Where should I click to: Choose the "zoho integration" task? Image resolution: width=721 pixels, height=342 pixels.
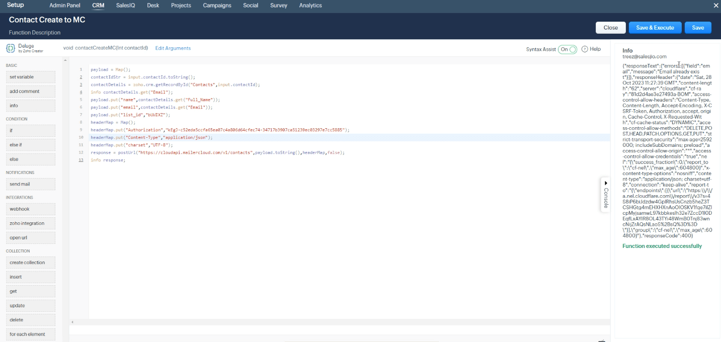click(x=30, y=223)
